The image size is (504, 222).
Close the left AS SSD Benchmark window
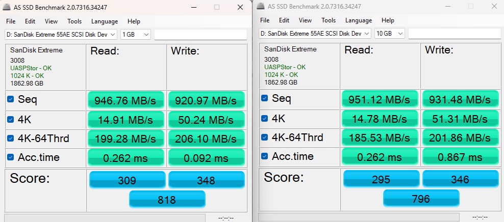tap(240, 7)
